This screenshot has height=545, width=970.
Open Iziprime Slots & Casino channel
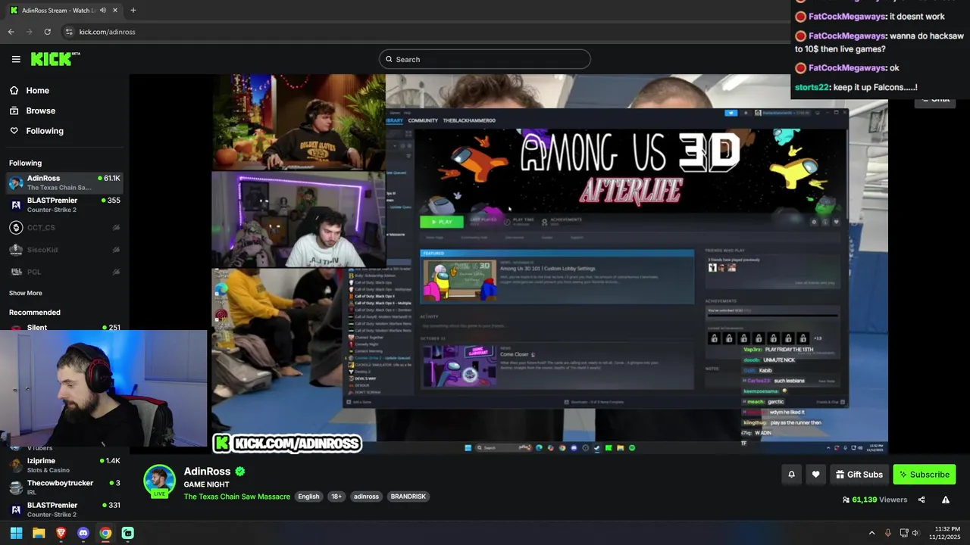click(64, 465)
